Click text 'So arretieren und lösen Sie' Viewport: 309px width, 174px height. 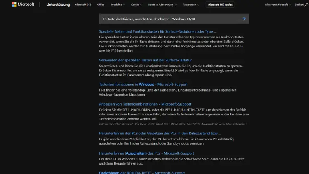(x=118, y=66)
